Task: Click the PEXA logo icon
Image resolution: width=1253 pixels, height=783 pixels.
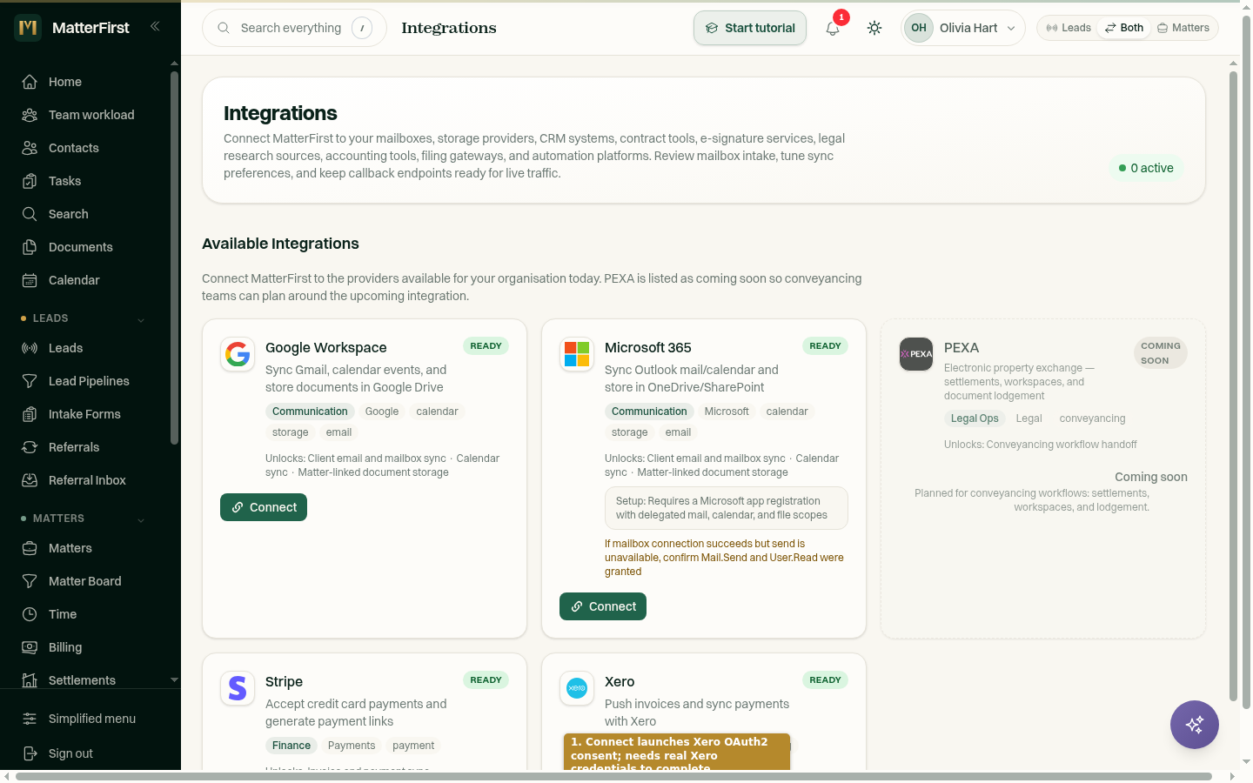Action: [x=916, y=354]
